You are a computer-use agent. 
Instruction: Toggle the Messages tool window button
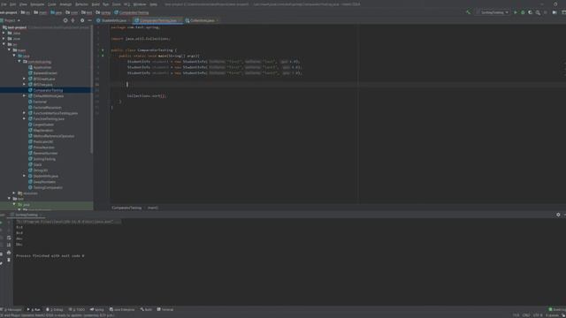tap(11, 309)
